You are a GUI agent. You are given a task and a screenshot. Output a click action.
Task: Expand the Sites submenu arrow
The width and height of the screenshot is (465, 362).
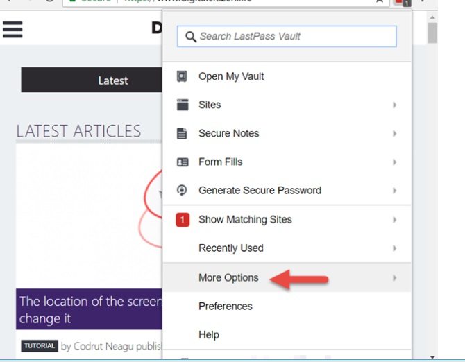(394, 105)
